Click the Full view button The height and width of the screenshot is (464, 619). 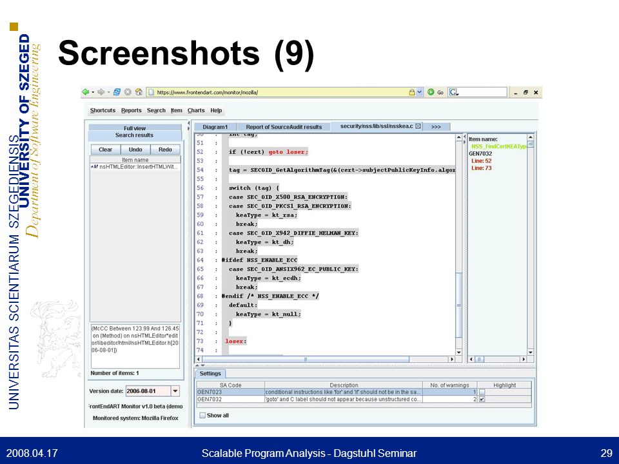[x=135, y=128]
